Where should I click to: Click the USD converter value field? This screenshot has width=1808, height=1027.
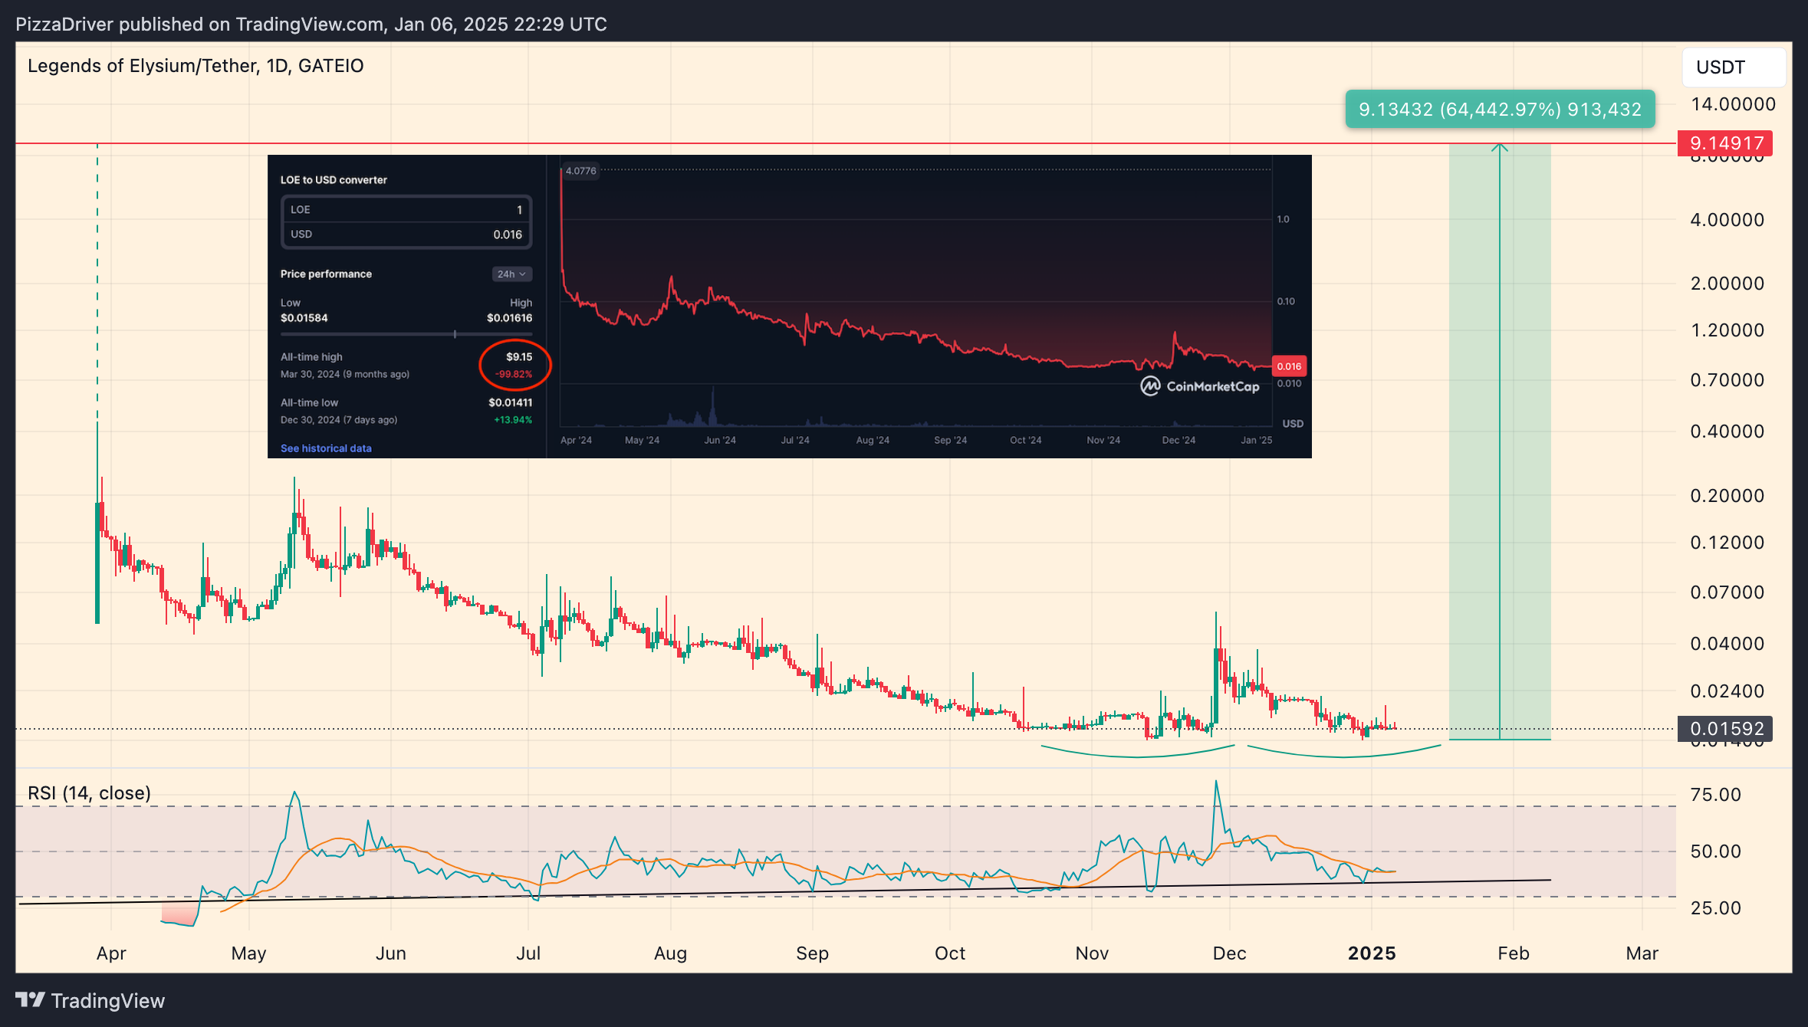[406, 235]
